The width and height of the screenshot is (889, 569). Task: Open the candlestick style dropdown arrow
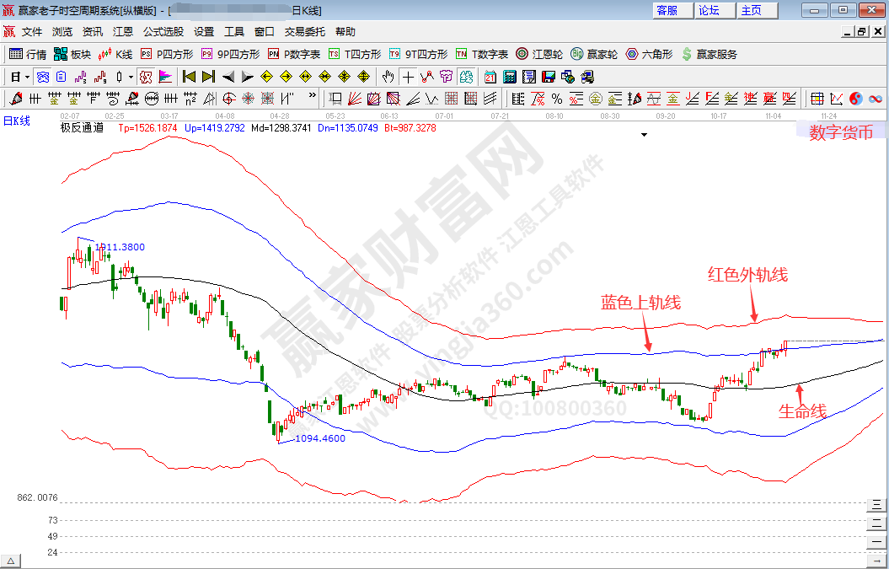click(131, 77)
